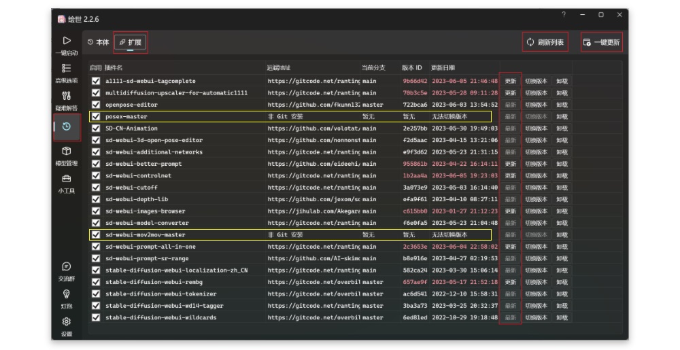
Task: Toggle sd-webui-depth-lib enable checkbox
Action: pyautogui.click(x=96, y=199)
